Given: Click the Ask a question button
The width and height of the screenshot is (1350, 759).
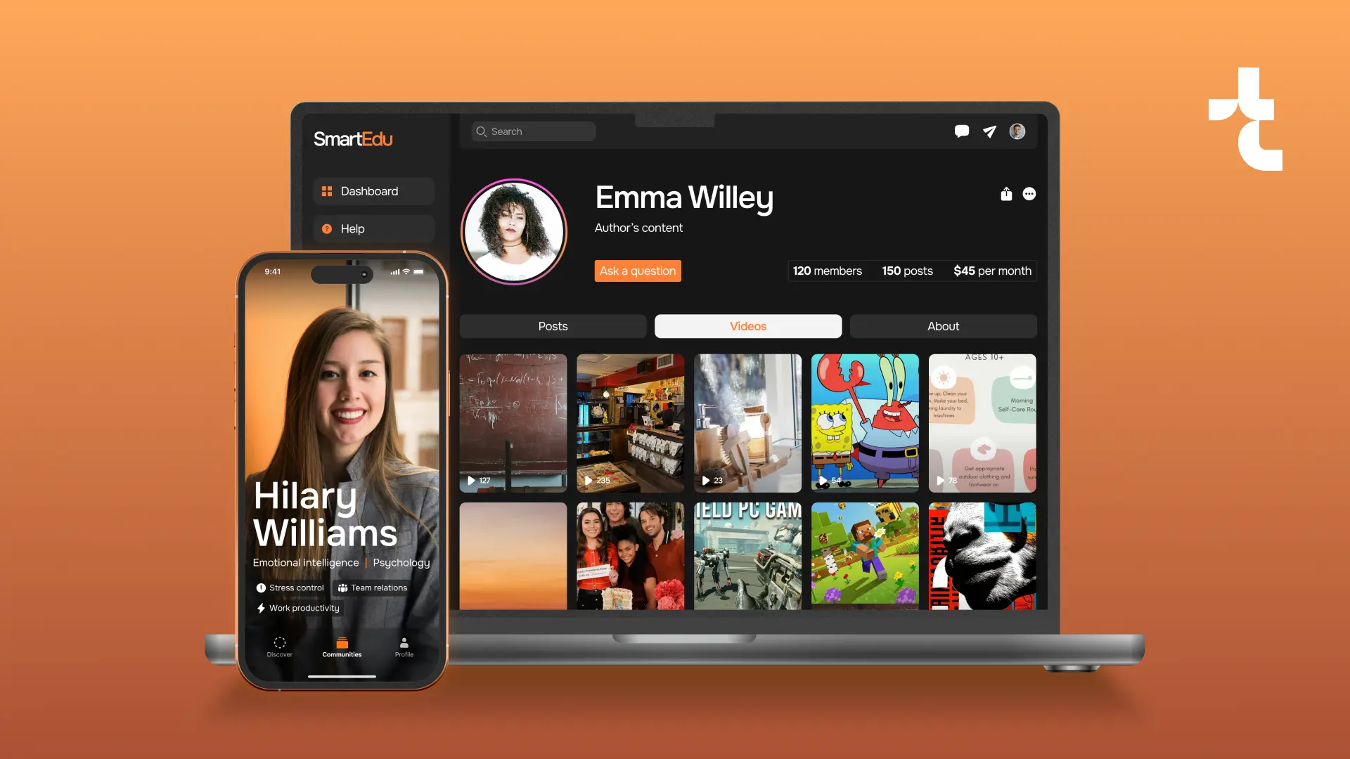Looking at the screenshot, I should pyautogui.click(x=637, y=271).
